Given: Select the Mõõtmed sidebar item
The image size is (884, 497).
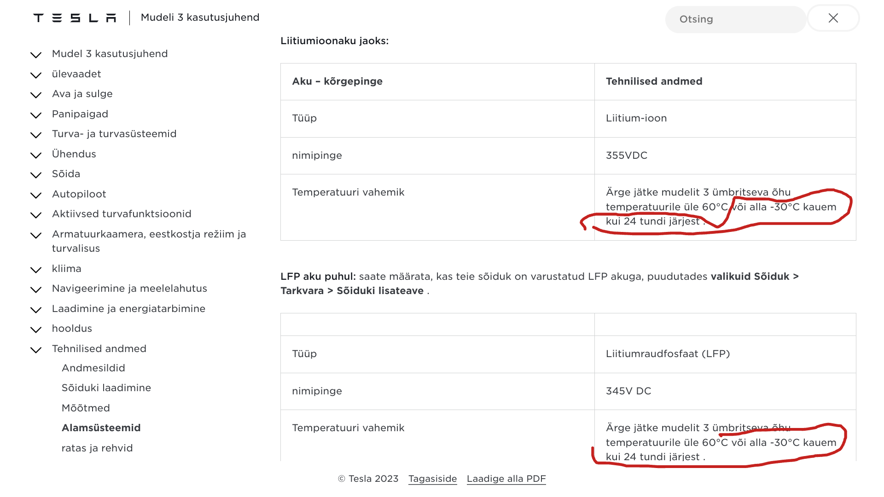Looking at the screenshot, I should pos(86,408).
